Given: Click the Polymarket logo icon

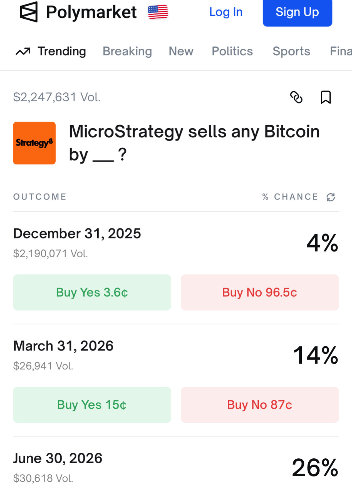Looking at the screenshot, I should (29, 12).
